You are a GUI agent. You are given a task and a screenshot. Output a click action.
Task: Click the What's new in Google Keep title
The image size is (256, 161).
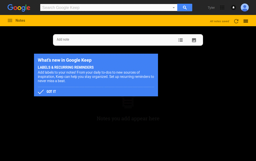point(65,60)
